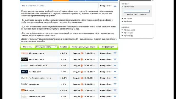
Task: Expand details arrow for Aliexpress.com
Action: coord(115,53)
